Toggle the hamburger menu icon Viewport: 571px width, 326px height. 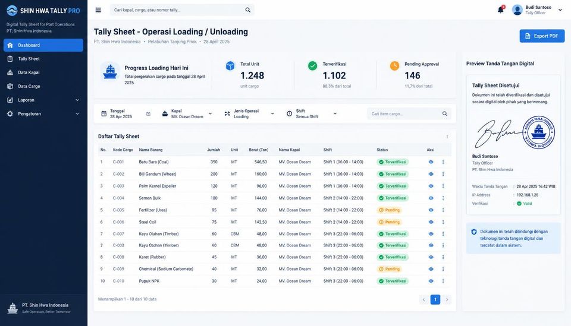click(98, 10)
